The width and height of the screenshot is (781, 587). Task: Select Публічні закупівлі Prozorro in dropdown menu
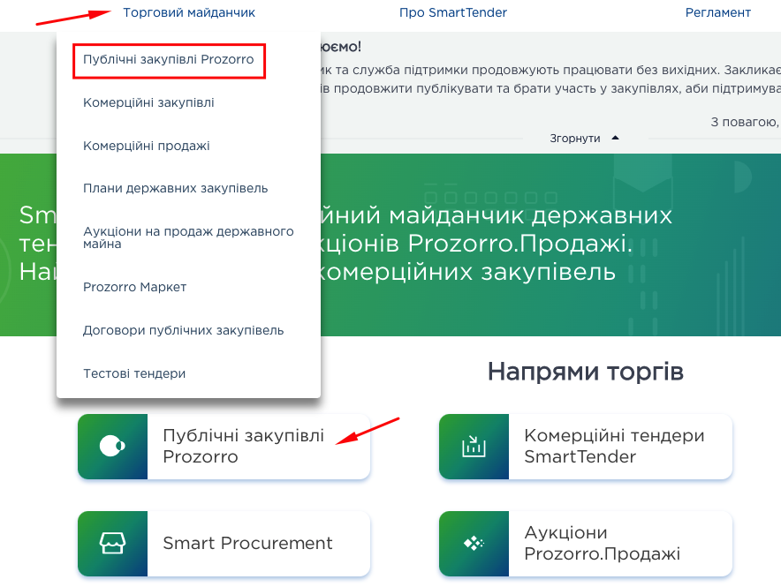coord(169,60)
